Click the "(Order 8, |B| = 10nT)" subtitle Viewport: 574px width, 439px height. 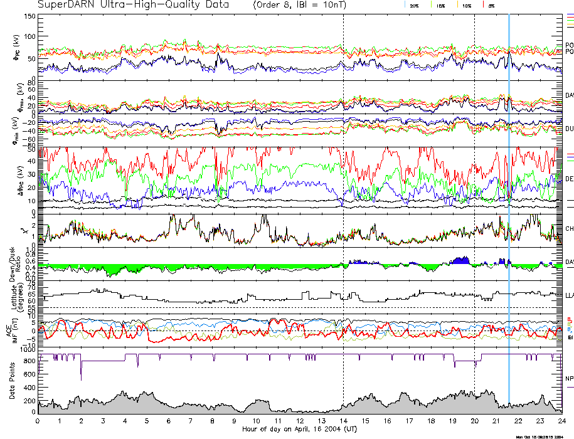(309, 5)
